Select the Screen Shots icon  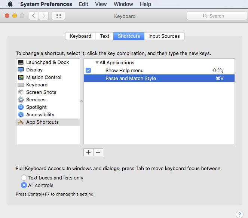(x=21, y=92)
